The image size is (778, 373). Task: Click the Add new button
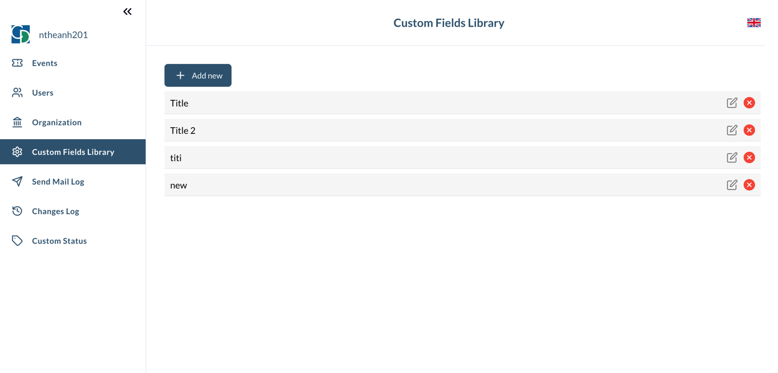[x=198, y=75]
